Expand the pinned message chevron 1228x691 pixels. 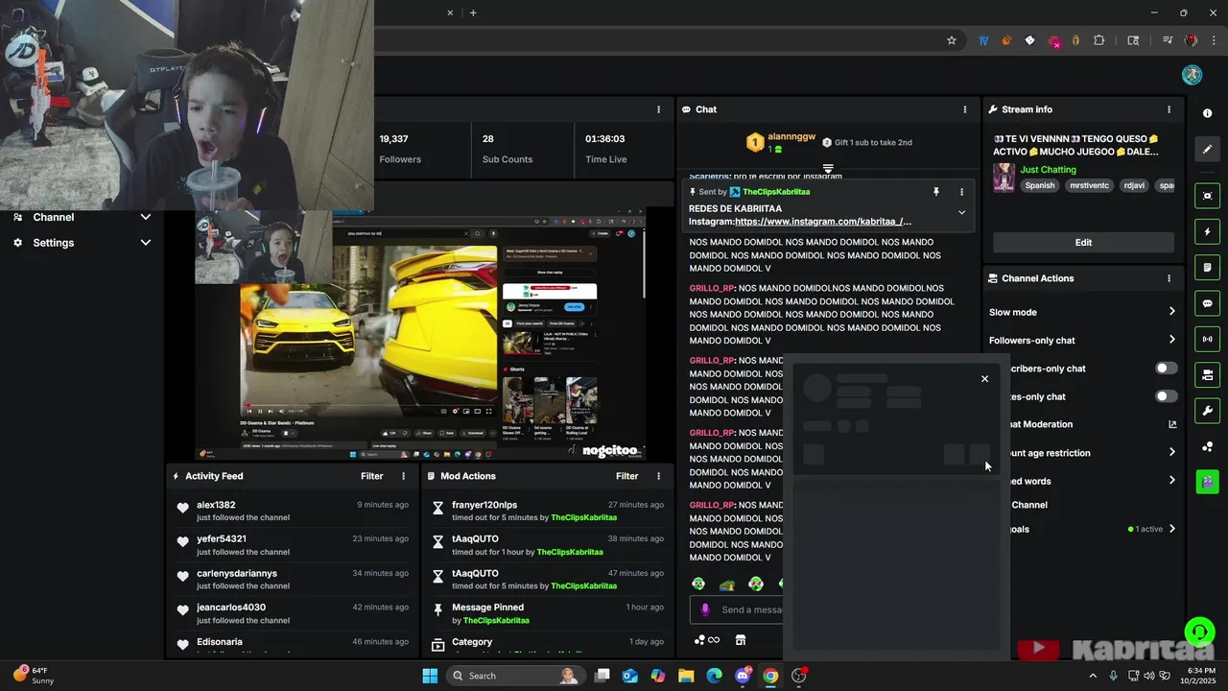point(961,213)
